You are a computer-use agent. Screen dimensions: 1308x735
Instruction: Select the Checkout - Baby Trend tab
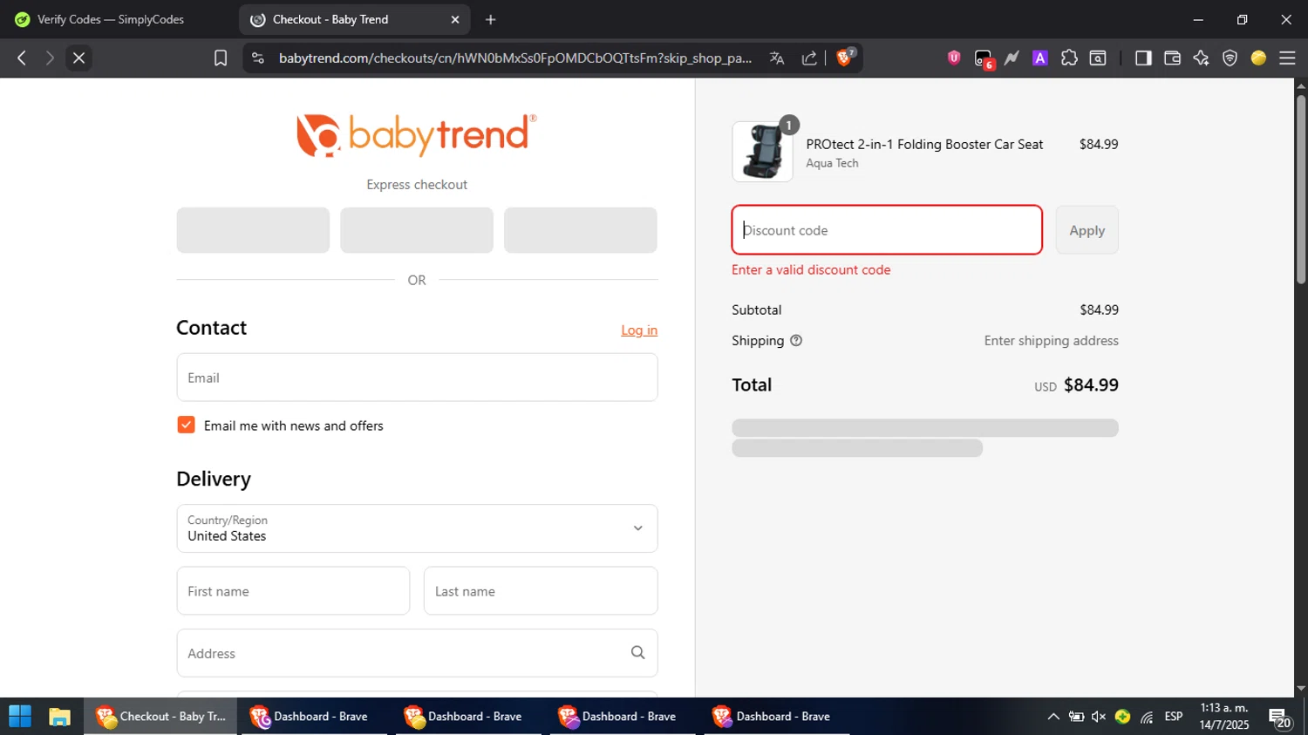[354, 19]
